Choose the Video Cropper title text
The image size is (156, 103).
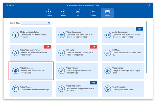click(26, 87)
